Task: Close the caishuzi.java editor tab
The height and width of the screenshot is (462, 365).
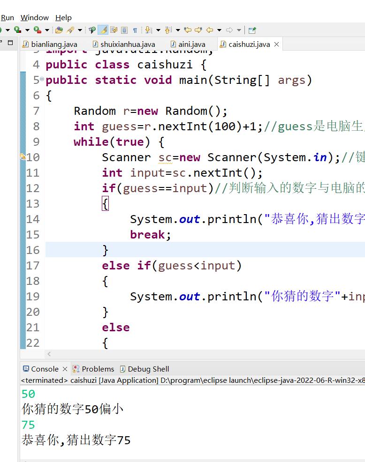Action: tap(276, 44)
